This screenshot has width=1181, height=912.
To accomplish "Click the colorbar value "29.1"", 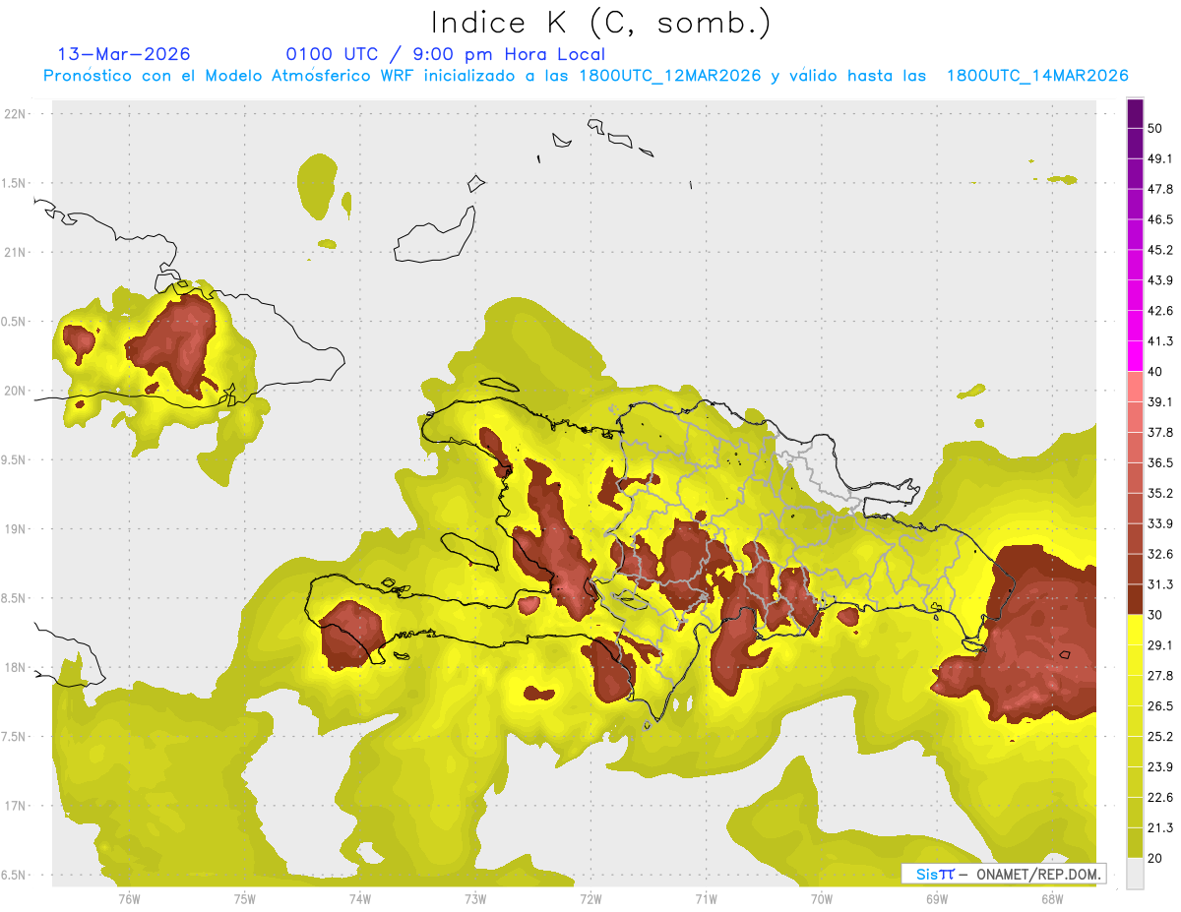I will tap(1160, 645).
